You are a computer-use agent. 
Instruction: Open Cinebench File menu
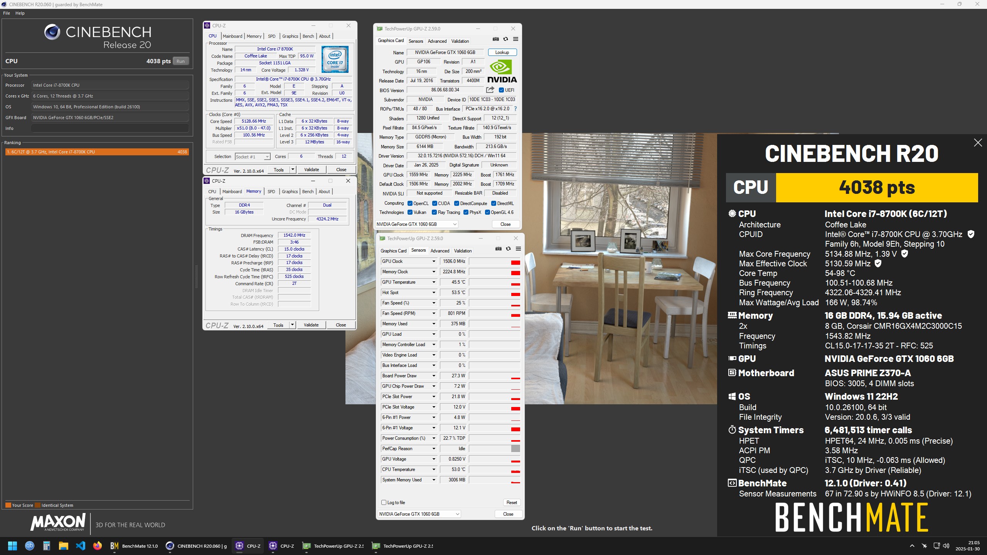[x=7, y=13]
